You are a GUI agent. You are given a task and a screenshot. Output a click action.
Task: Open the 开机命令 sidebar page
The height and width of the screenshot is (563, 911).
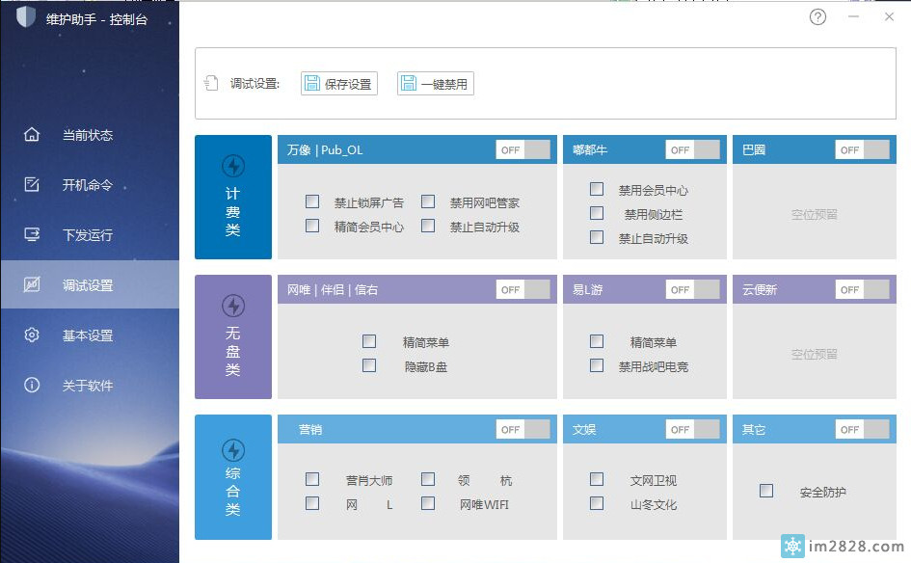click(88, 185)
